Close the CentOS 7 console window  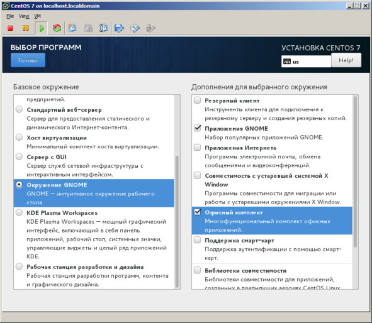[x=365, y=6]
